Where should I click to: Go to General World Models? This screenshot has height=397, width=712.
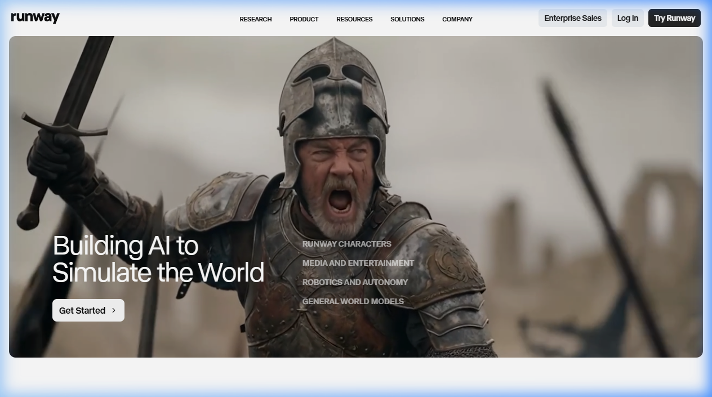click(x=353, y=301)
